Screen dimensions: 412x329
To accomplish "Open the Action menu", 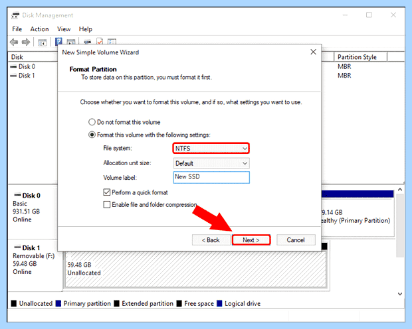I will [39, 29].
